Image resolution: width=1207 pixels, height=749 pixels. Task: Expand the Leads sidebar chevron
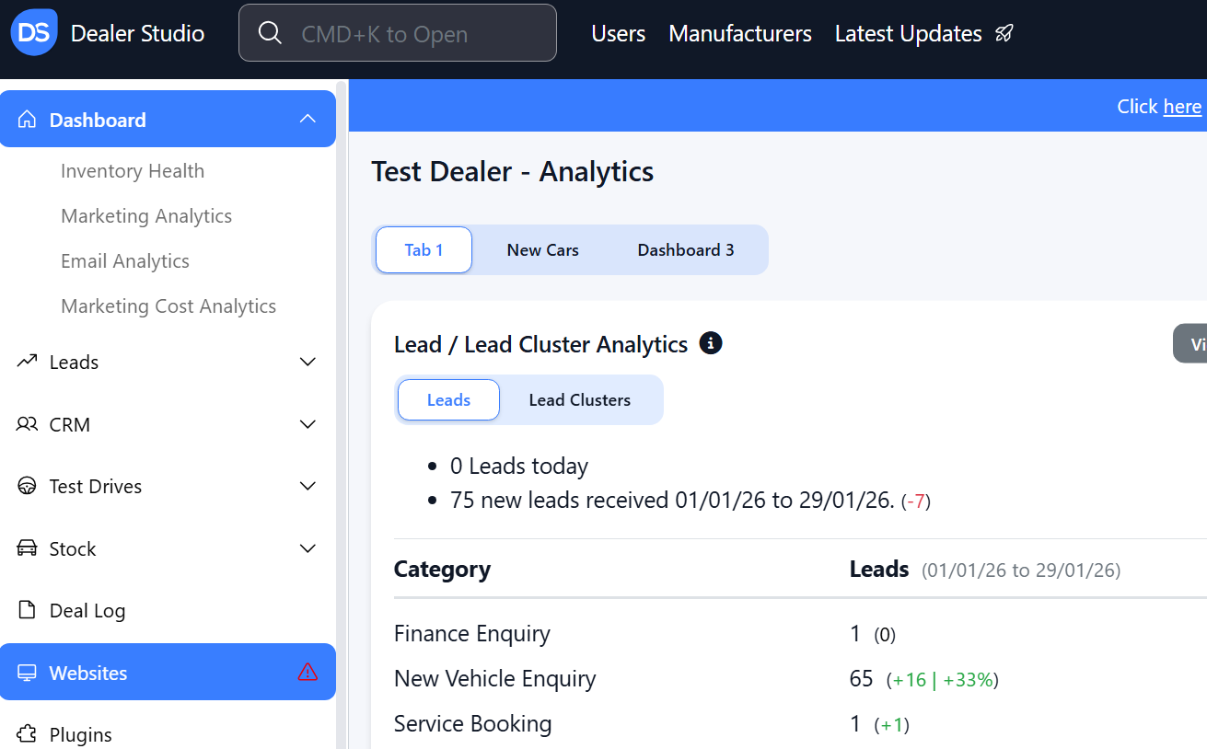coord(308,362)
